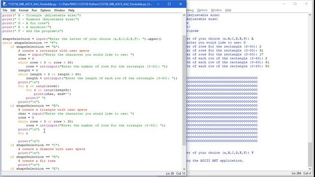Click the 'Col: 13' status bar entry
The image size is (315, 177).
181,174
